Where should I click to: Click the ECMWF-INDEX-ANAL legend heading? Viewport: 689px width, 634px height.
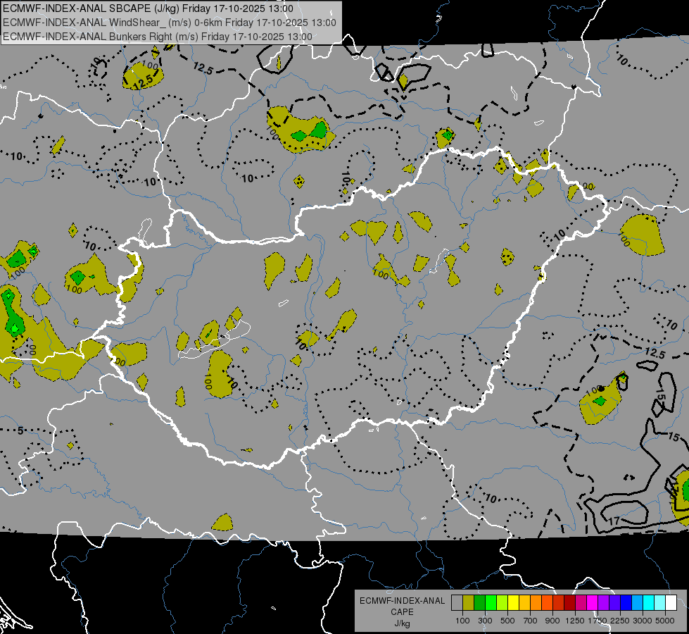click(402, 601)
